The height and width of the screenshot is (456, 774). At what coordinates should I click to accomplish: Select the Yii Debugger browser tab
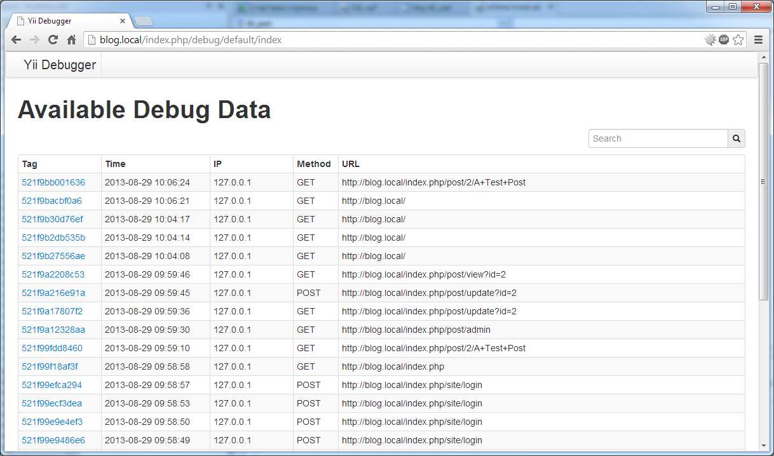69,20
